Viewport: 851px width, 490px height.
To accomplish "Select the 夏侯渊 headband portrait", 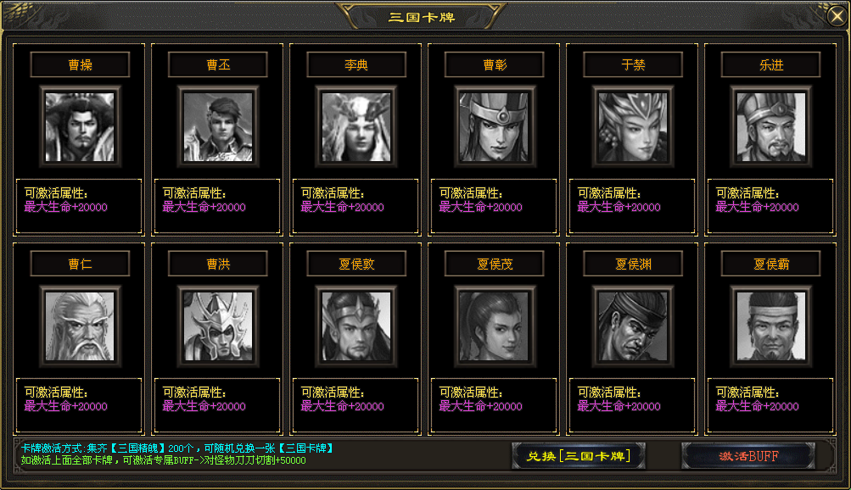I will [x=633, y=326].
